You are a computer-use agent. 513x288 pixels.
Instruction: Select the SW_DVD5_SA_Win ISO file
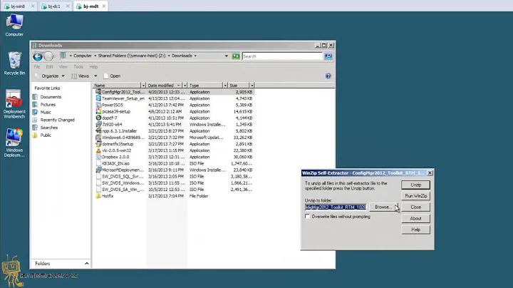coord(174,190)
